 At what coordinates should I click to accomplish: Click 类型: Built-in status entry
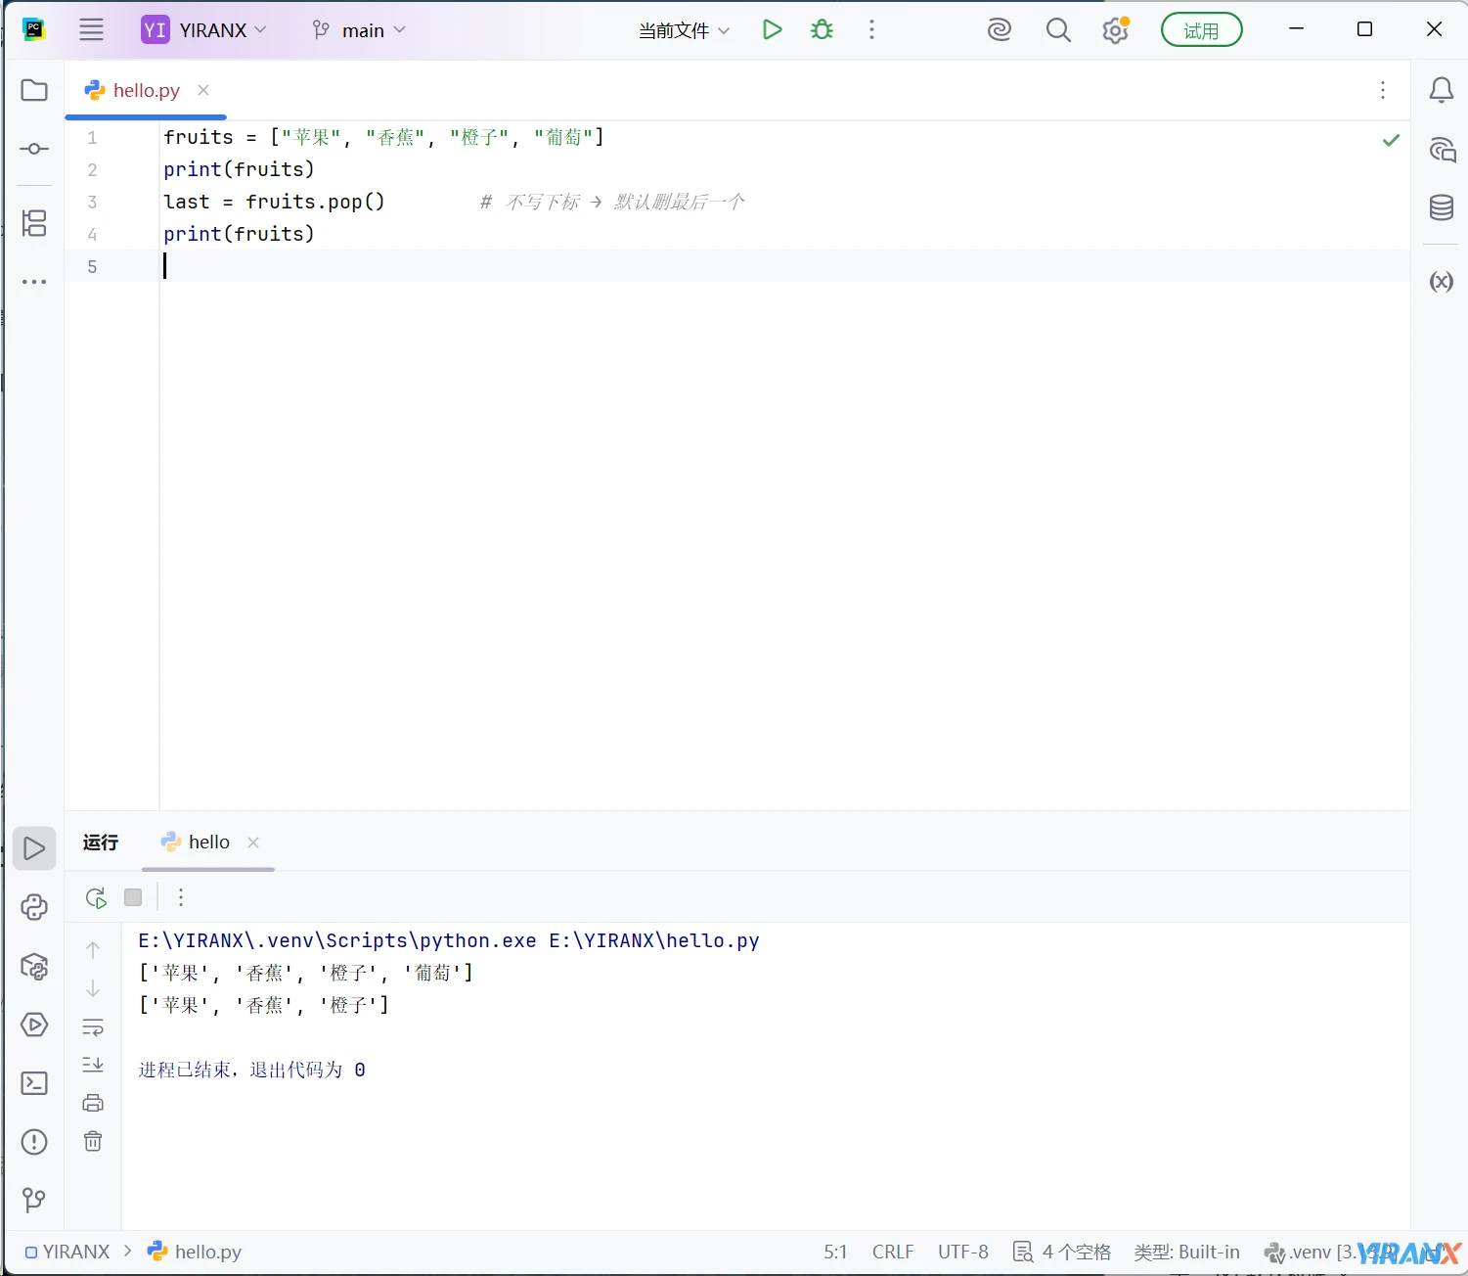(x=1187, y=1253)
